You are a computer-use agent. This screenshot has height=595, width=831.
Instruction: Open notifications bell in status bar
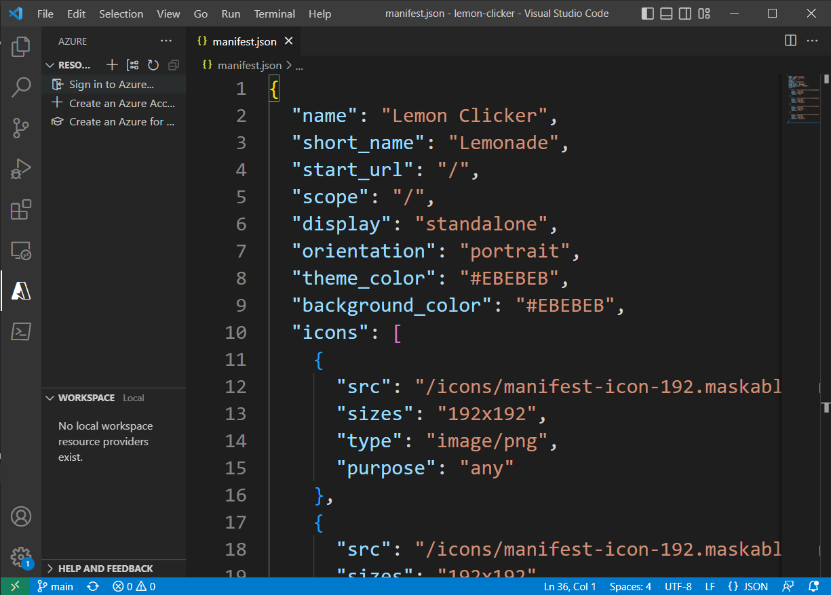pyautogui.click(x=813, y=586)
